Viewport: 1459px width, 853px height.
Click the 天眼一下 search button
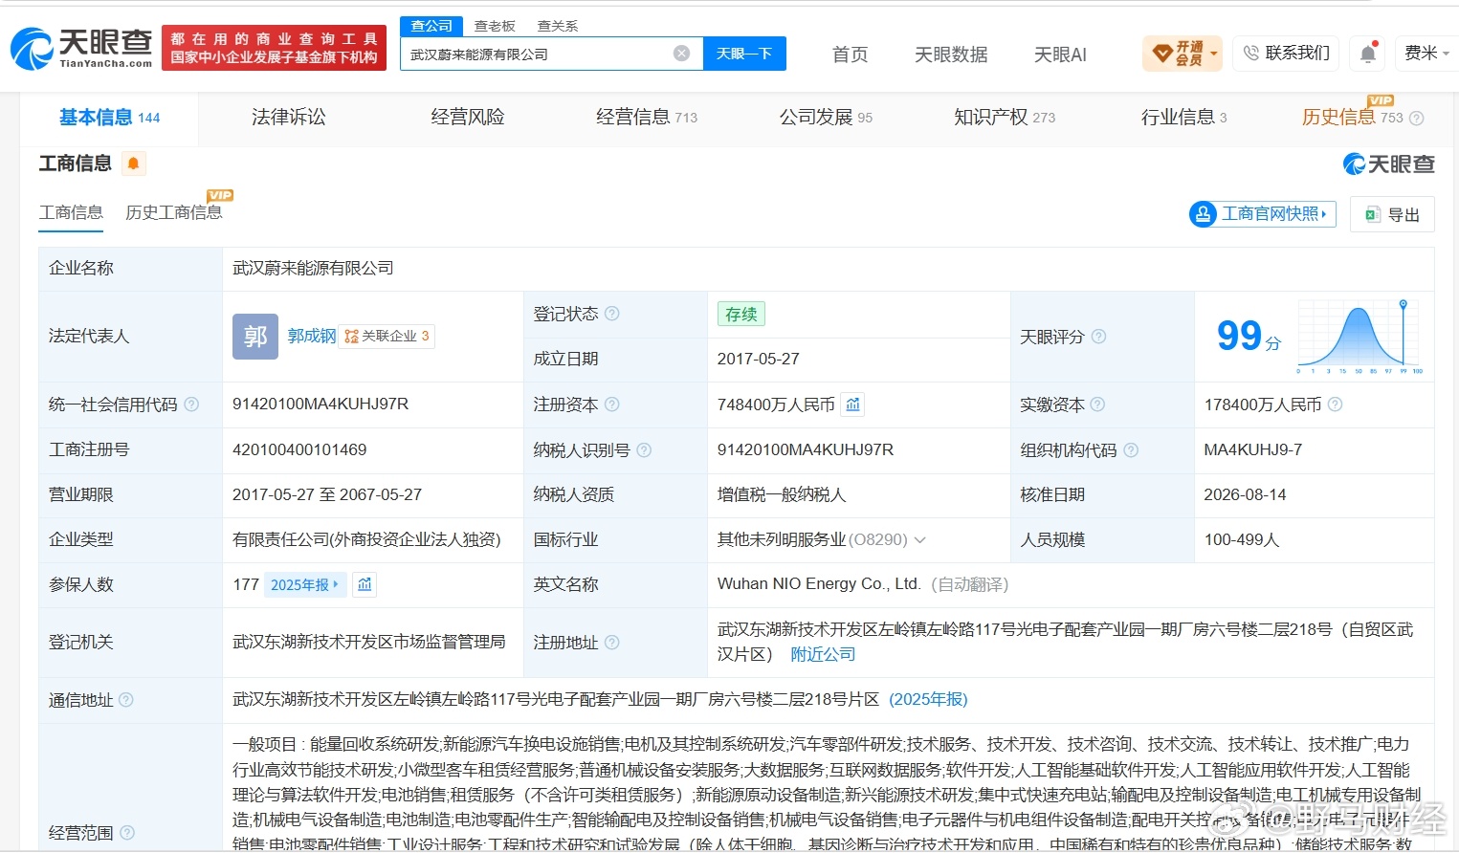click(744, 54)
